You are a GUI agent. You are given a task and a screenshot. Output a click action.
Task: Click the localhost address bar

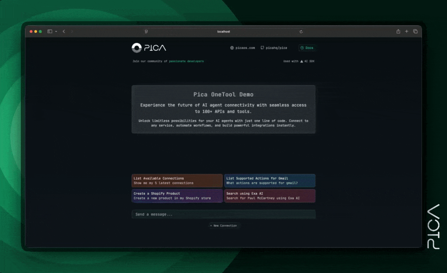[x=223, y=32]
